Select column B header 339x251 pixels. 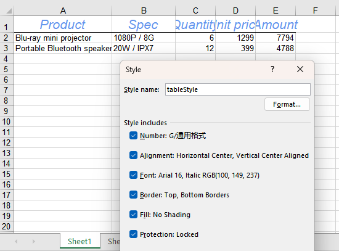(x=144, y=10)
